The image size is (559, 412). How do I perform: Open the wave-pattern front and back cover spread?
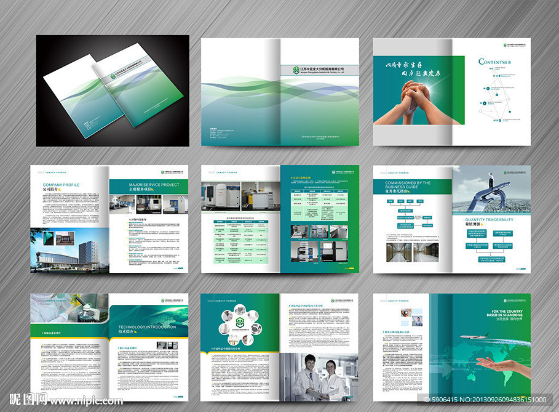[280, 92]
